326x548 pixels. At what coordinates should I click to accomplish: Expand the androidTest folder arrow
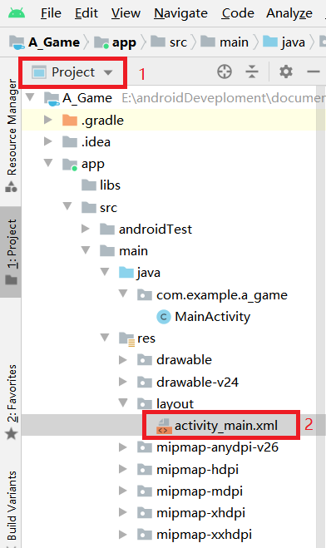click(86, 229)
